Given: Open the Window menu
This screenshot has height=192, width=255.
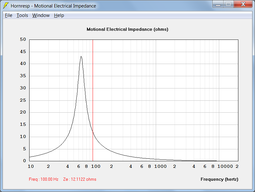Looking at the screenshot, I should pos(41,15).
